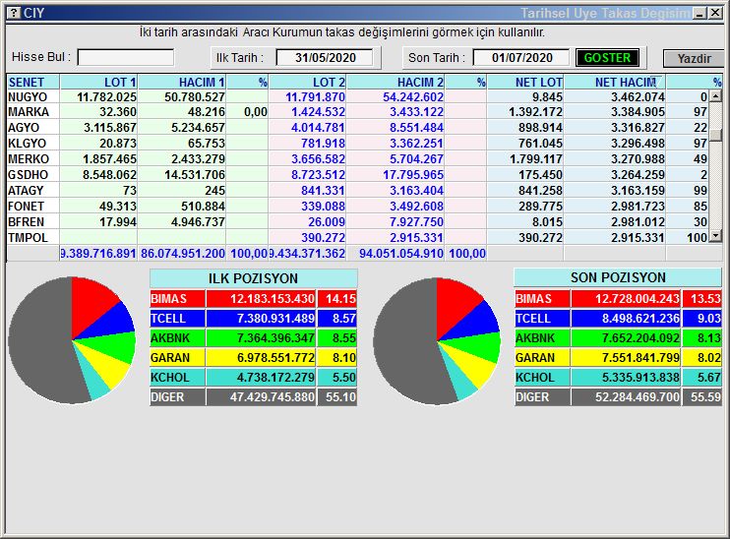Sort by LOT 1 column header
Screen dimensions: 730x539
click(98, 83)
